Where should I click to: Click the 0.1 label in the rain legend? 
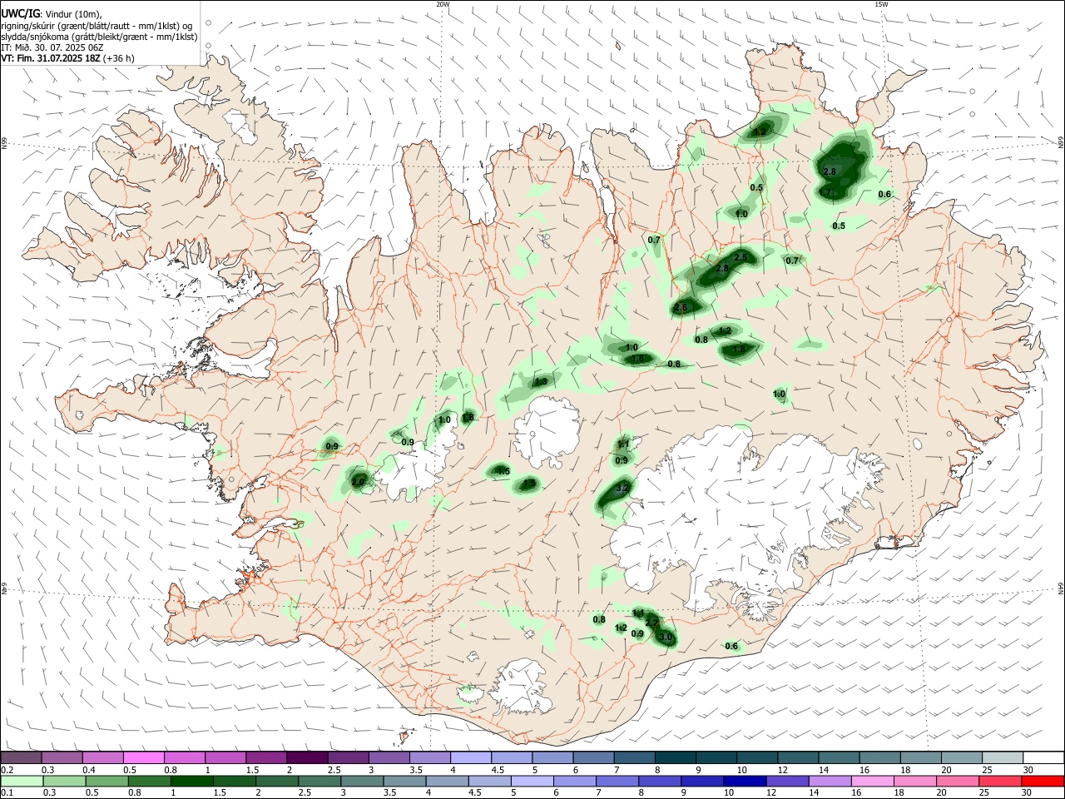pos(7,793)
